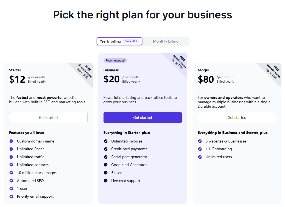Click check icon beside Social post generator
Viewport: 285px width, 207px height.
(x=106, y=157)
